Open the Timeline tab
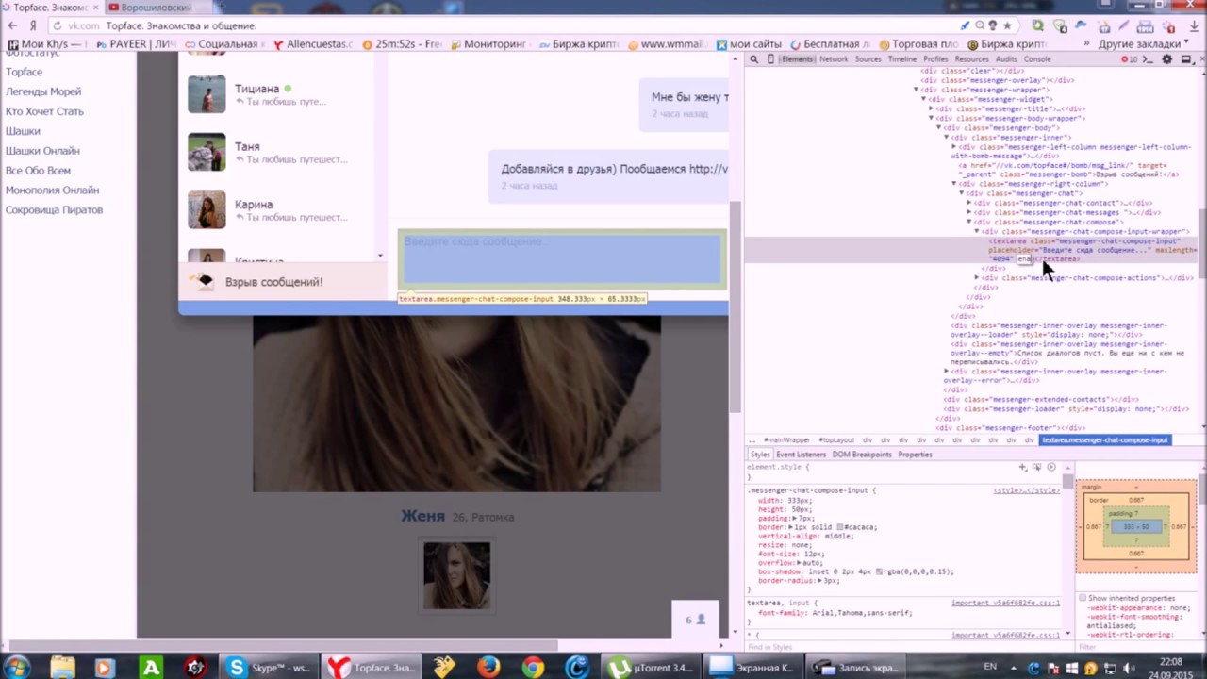This screenshot has width=1207, height=679. pyautogui.click(x=901, y=59)
